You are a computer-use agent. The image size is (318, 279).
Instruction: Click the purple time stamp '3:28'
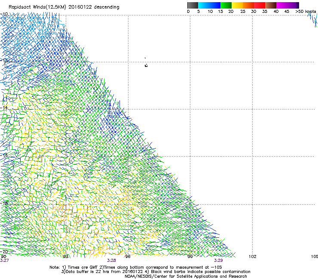(x=112, y=261)
